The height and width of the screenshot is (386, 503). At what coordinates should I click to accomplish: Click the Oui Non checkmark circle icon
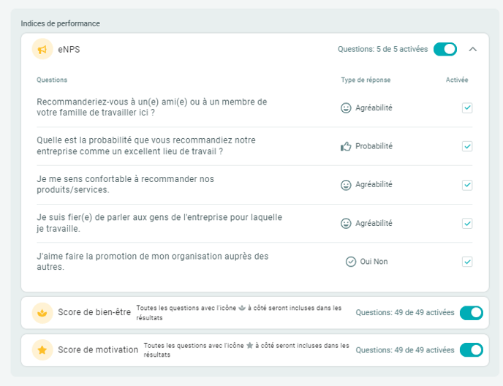[351, 262]
